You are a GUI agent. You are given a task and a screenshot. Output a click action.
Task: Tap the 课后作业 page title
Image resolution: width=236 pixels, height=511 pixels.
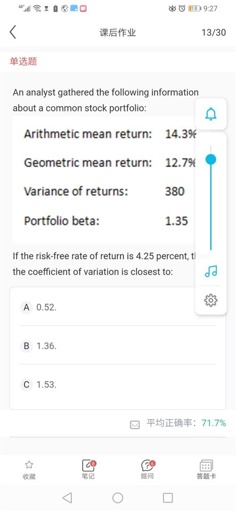pyautogui.click(x=118, y=33)
